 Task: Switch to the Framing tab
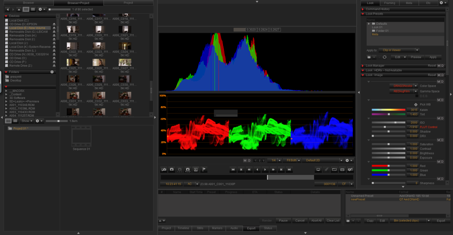click(x=390, y=3)
